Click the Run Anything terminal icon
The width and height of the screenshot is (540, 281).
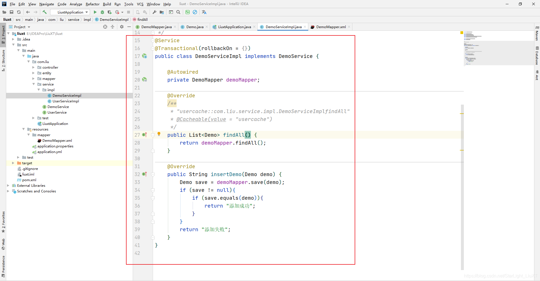coord(171,12)
